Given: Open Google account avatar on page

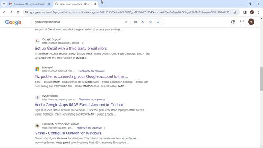Looking at the screenshot, I should (x=251, y=22).
